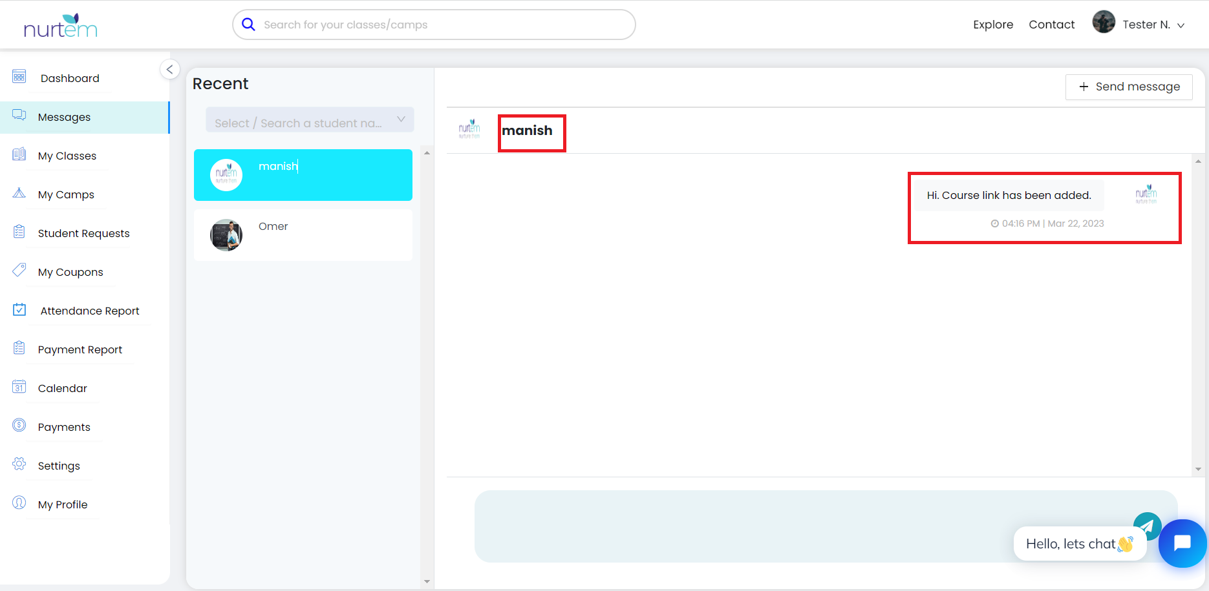The height and width of the screenshot is (591, 1209).
Task: Click the Calendar icon in sidebar
Action: [19, 387]
